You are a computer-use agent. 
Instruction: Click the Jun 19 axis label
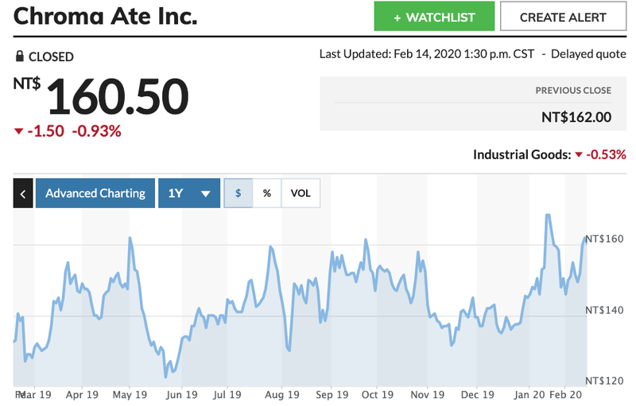click(181, 395)
